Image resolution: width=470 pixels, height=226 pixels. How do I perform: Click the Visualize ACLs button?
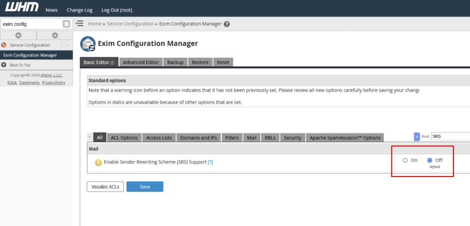pyautogui.click(x=105, y=187)
